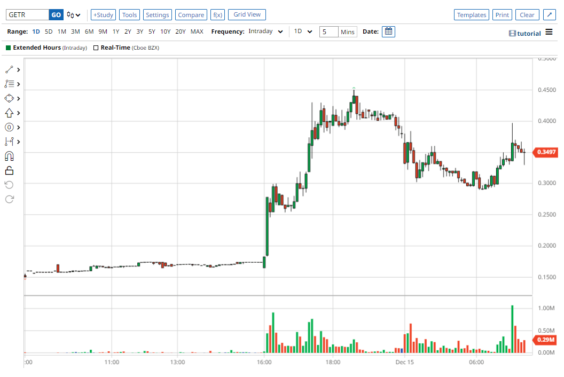Click the GETR symbol input field
Screen dimensions: 564x377
coord(27,15)
